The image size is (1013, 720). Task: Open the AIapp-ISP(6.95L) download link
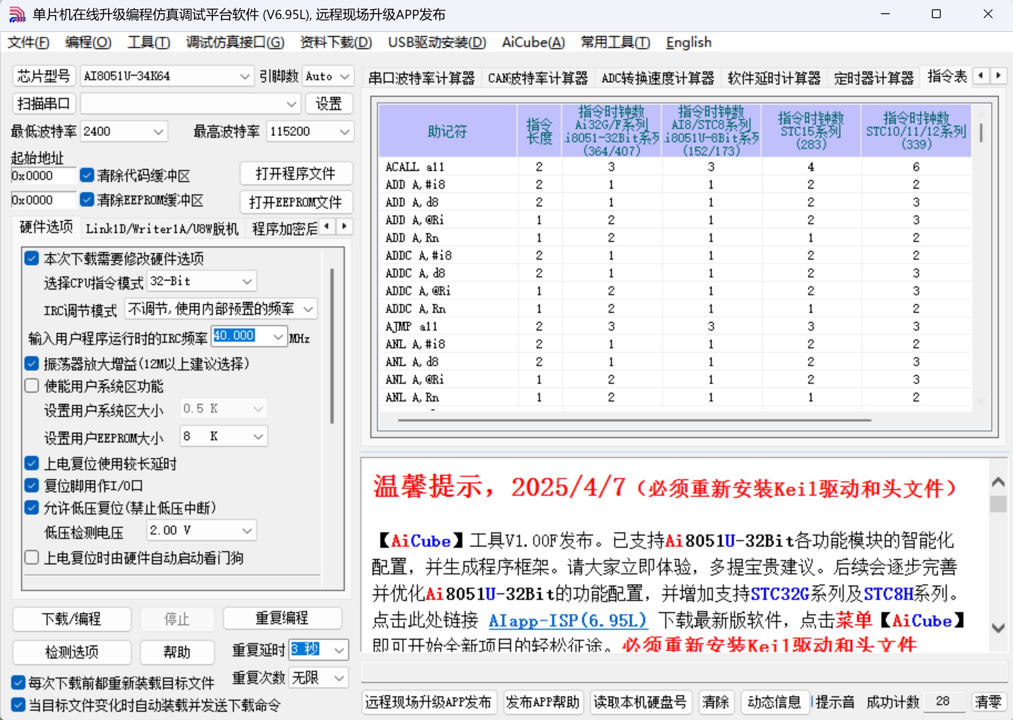coord(568,620)
